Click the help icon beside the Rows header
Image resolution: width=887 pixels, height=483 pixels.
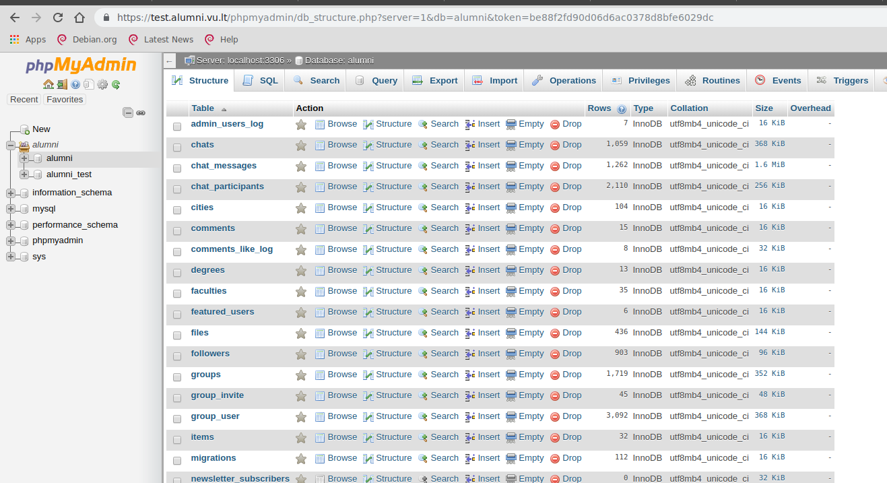pos(622,109)
